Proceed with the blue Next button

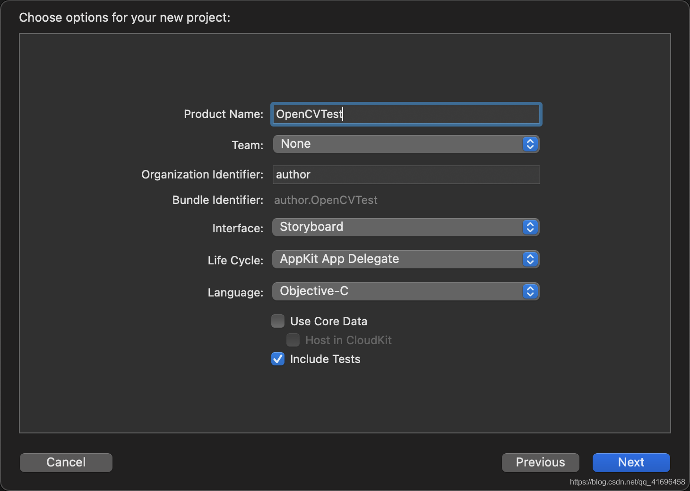click(631, 462)
